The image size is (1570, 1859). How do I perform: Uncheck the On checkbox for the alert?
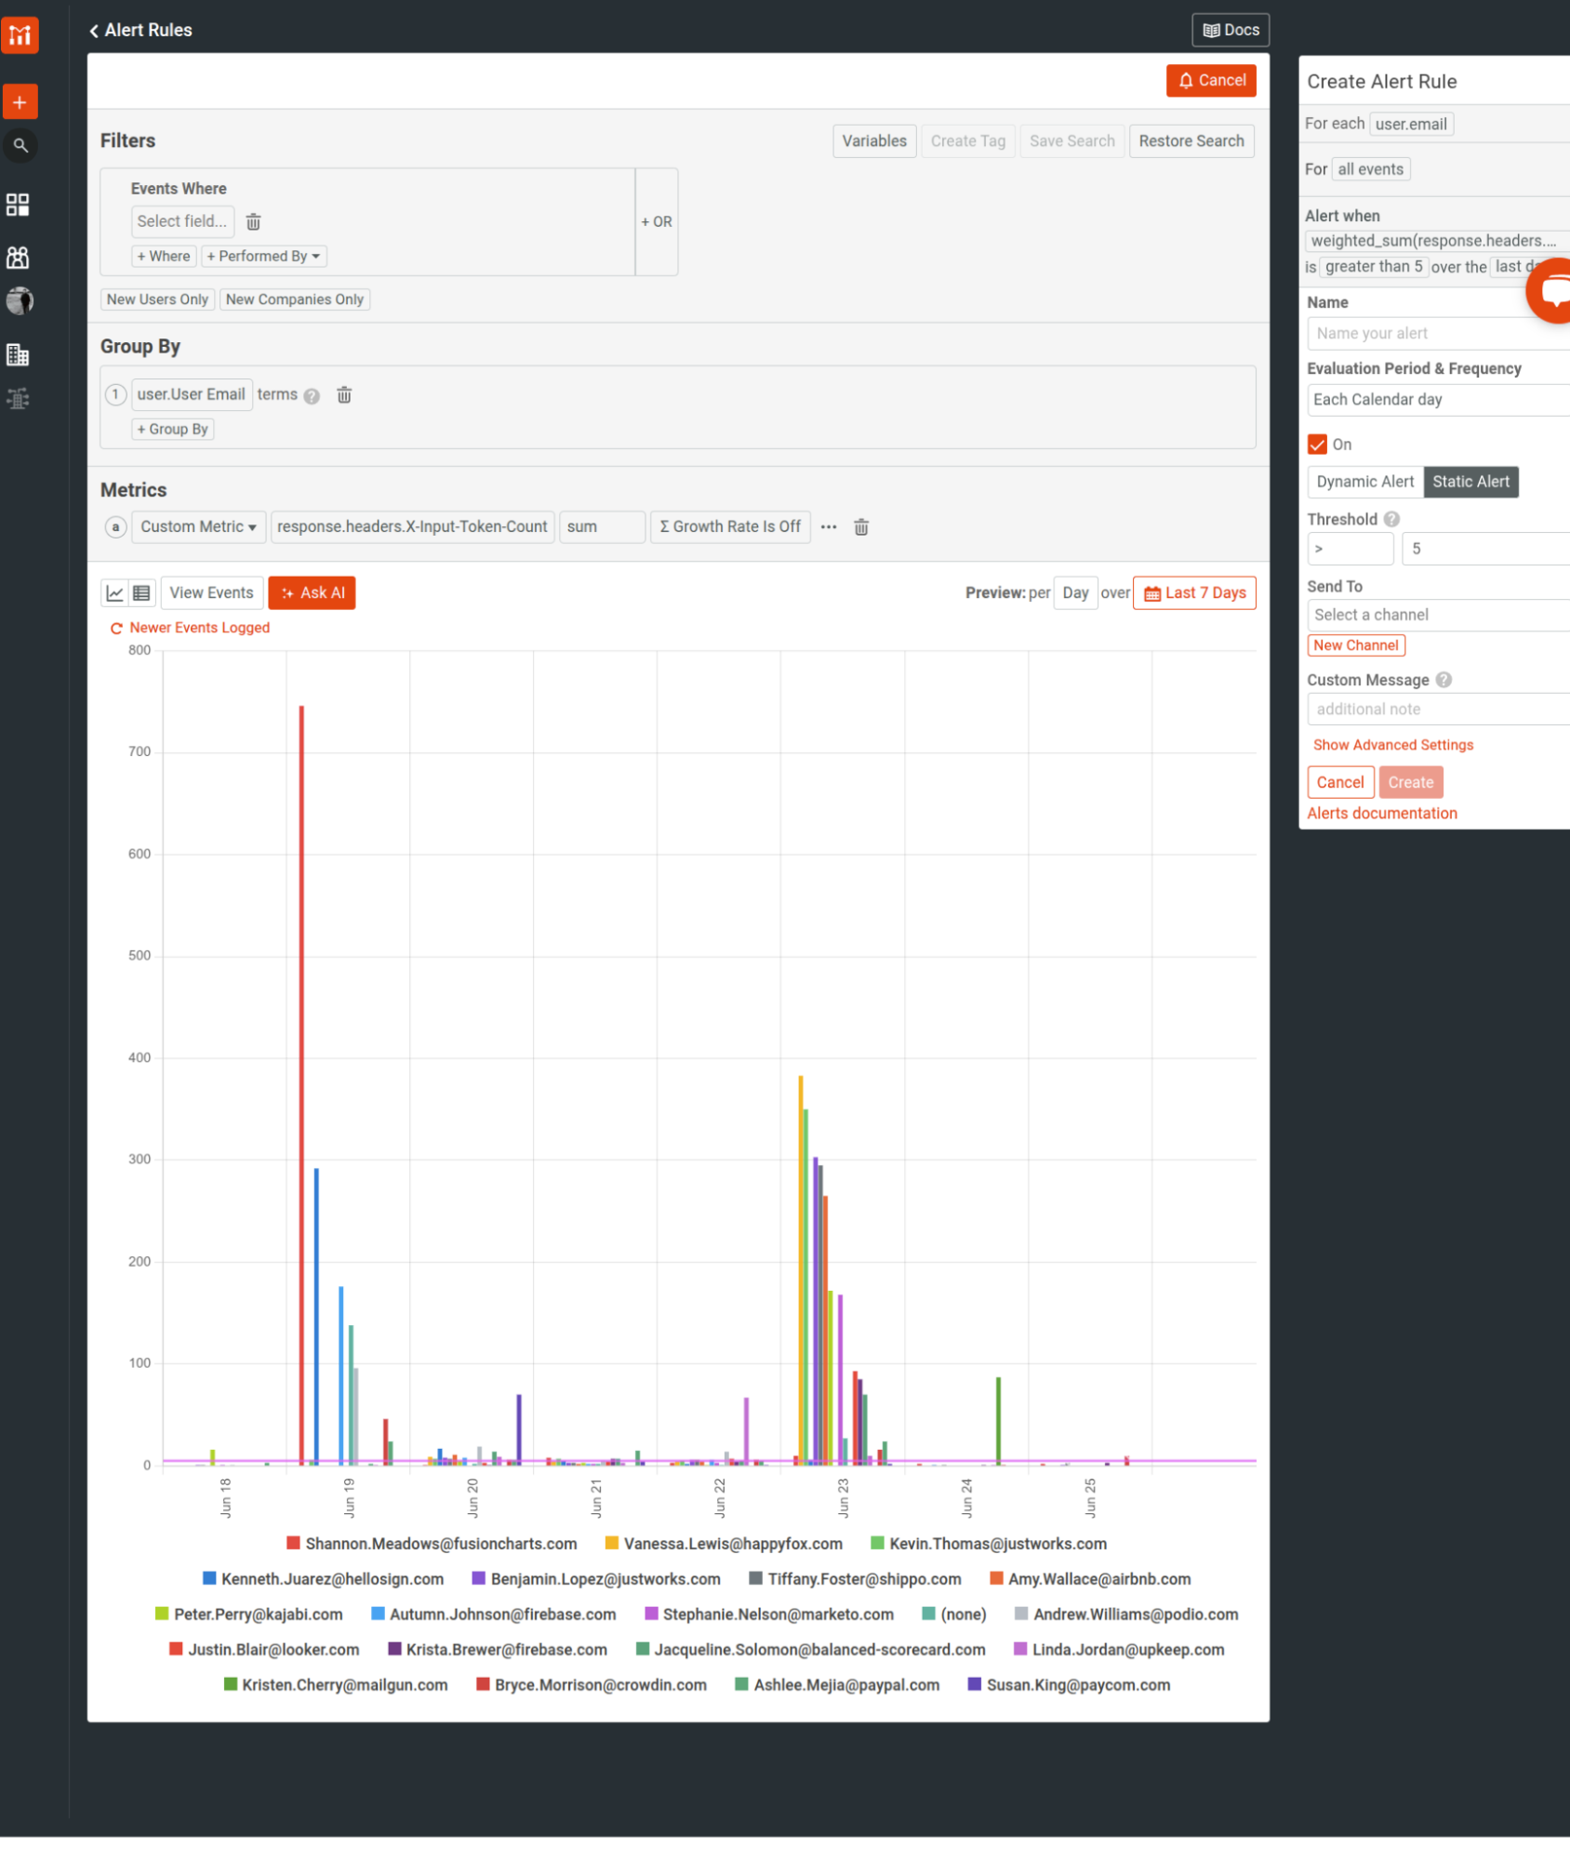point(1318,445)
